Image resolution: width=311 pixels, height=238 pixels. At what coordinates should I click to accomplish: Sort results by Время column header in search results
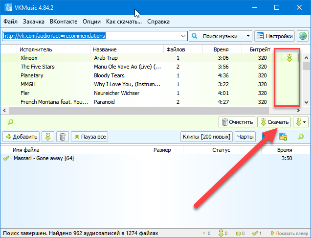(222, 49)
